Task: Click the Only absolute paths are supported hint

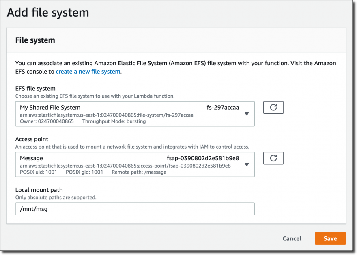Action: pyautogui.click(x=56, y=198)
